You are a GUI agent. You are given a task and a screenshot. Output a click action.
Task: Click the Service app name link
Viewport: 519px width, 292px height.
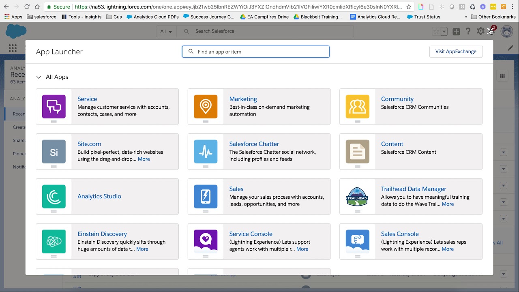click(x=87, y=99)
